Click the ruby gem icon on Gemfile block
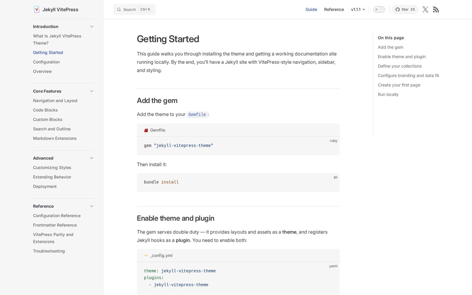 (x=146, y=130)
